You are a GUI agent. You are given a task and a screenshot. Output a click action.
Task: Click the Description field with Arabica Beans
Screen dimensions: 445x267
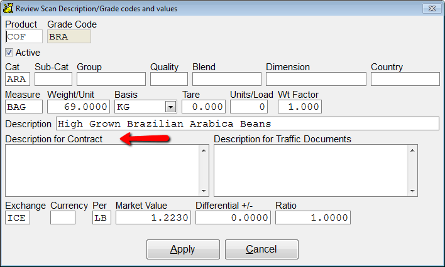(248, 123)
